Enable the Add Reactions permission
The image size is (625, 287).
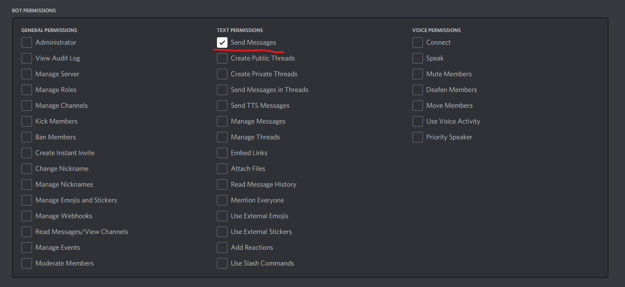(222, 247)
